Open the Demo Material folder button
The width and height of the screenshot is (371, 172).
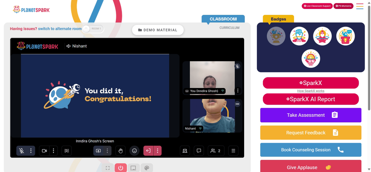158,30
